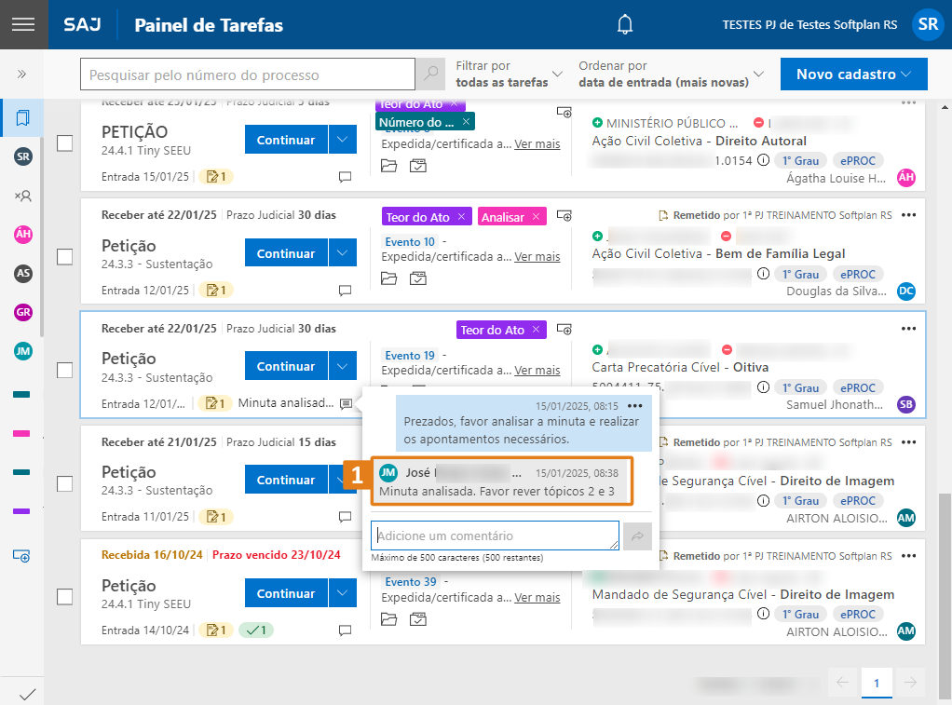Tick the checkbox on the overdue Petição task
The image size is (952, 705).
coord(64,597)
